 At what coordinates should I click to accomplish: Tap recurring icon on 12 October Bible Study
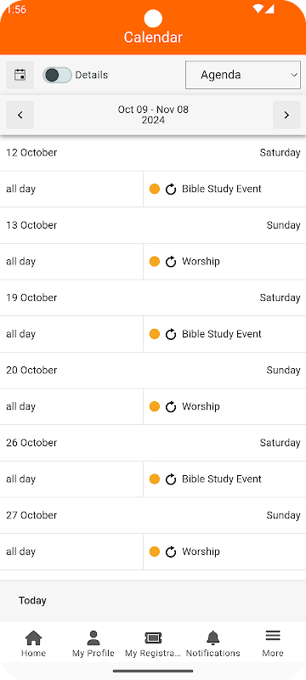pyautogui.click(x=171, y=189)
